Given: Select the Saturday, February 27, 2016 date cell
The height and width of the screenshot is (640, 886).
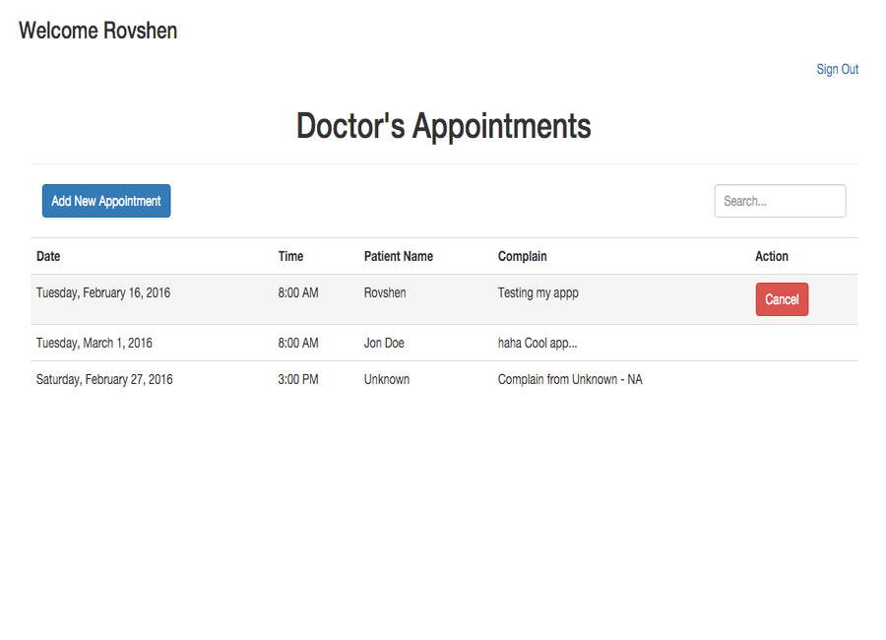Looking at the screenshot, I should (104, 379).
